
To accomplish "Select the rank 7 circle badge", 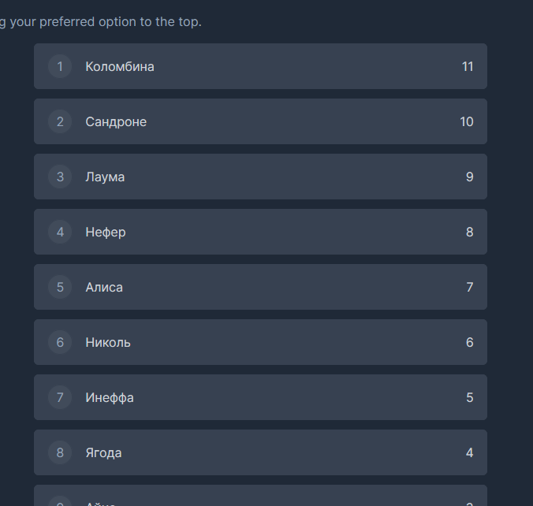I will pyautogui.click(x=60, y=397).
